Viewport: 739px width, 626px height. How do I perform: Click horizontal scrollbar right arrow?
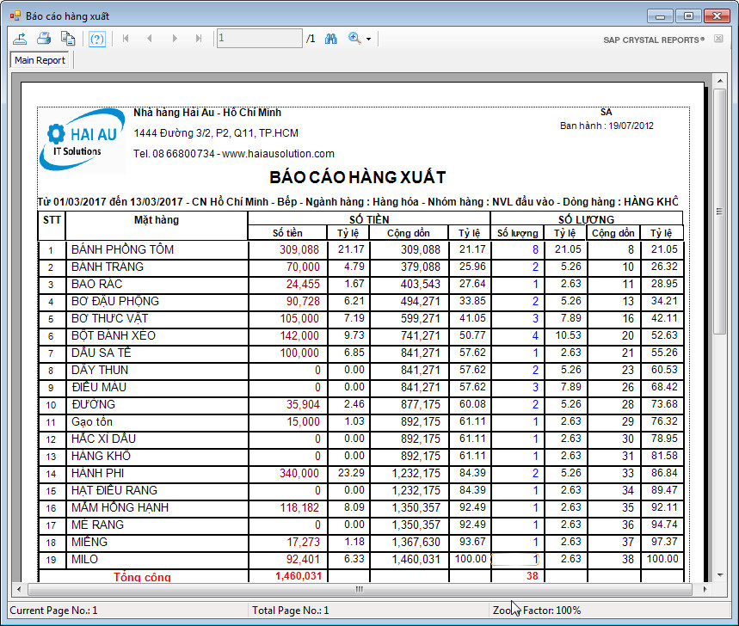point(705,589)
